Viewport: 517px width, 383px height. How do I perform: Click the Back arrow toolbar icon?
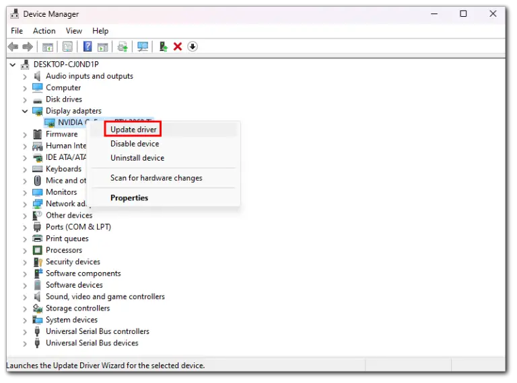point(13,46)
